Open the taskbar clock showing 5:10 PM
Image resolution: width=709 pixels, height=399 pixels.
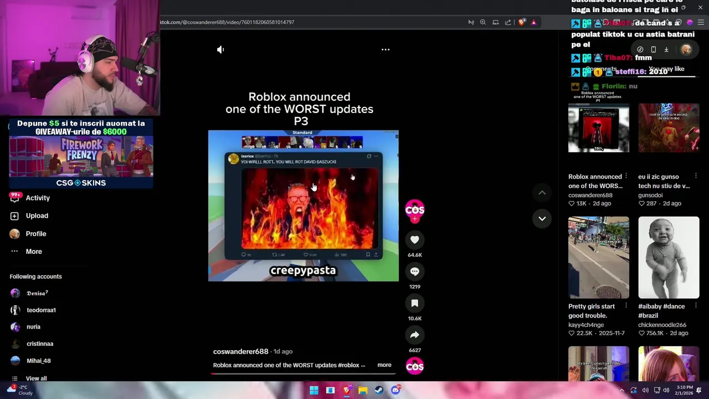coord(685,390)
